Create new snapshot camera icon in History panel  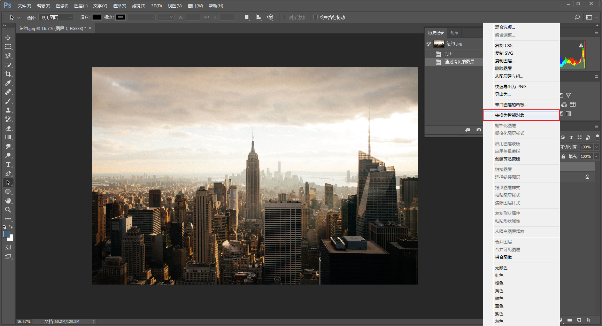[x=479, y=130]
